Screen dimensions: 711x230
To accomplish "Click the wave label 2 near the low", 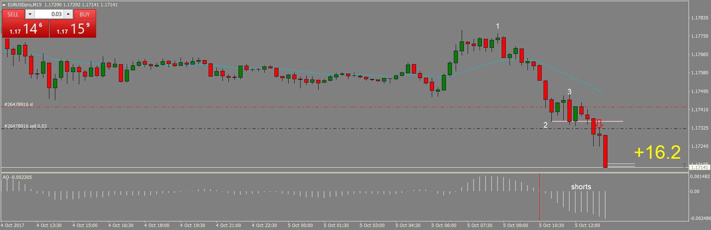I will [545, 125].
